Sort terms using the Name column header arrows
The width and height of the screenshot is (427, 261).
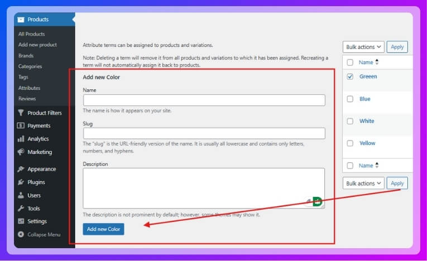(377, 62)
